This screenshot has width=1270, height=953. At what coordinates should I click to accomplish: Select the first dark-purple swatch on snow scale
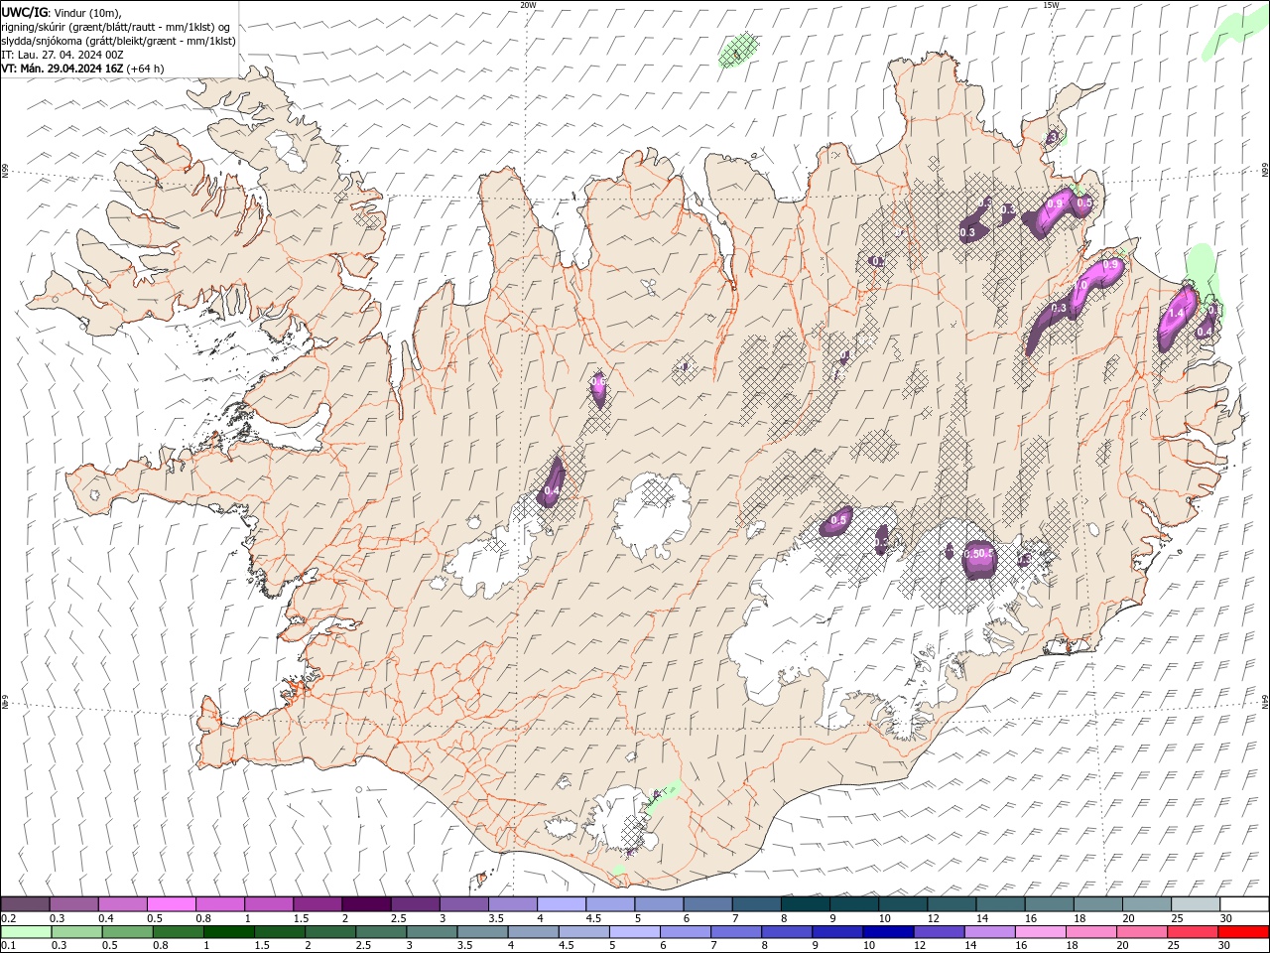(26, 904)
